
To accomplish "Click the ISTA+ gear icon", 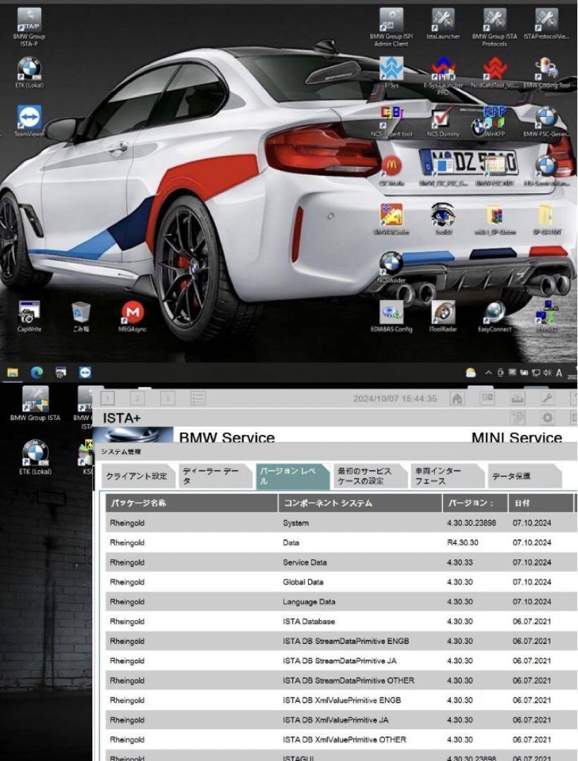I will [548, 417].
